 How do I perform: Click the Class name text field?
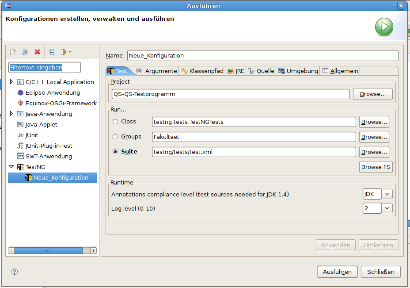click(254, 122)
